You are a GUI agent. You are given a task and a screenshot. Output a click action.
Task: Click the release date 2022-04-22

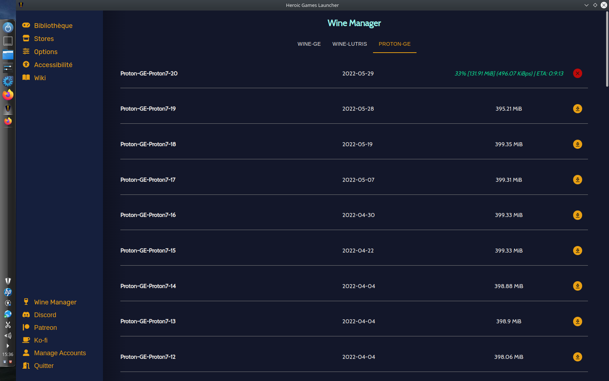pyautogui.click(x=358, y=251)
